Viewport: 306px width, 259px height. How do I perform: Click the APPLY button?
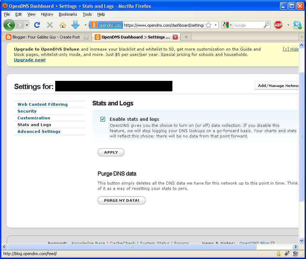click(111, 152)
